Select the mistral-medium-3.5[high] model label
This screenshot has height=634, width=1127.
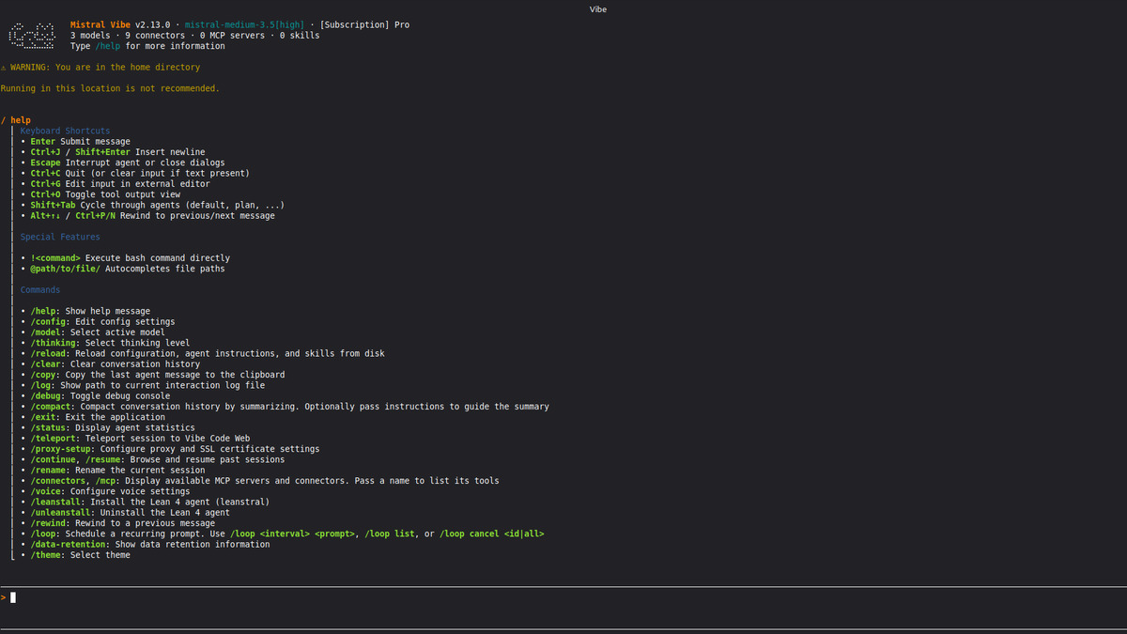click(244, 24)
